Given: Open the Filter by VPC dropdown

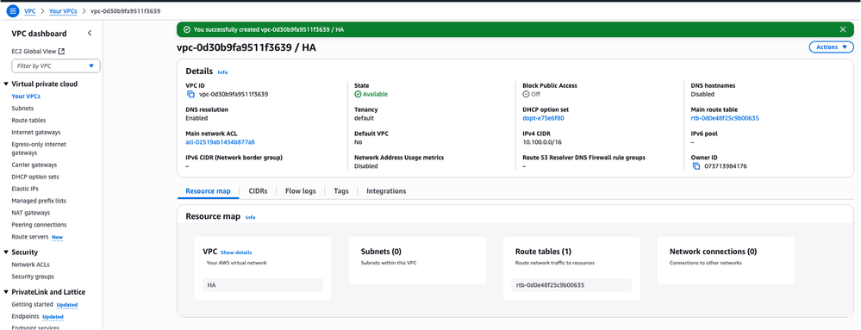Looking at the screenshot, I should click(56, 65).
